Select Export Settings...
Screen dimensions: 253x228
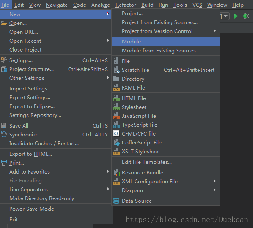coord(56,98)
